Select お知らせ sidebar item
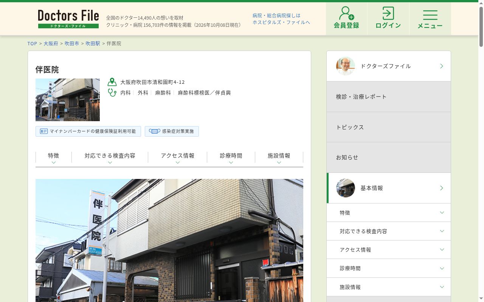This screenshot has width=484, height=302. coord(389,157)
